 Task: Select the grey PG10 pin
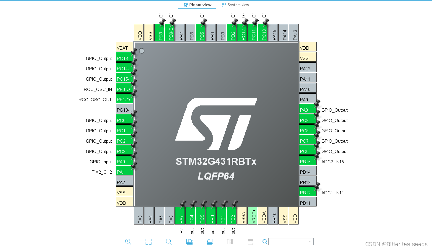coord(124,109)
